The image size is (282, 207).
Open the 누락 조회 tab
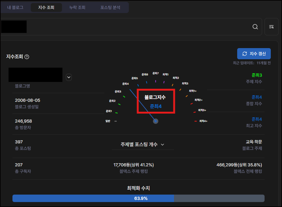[77, 7]
